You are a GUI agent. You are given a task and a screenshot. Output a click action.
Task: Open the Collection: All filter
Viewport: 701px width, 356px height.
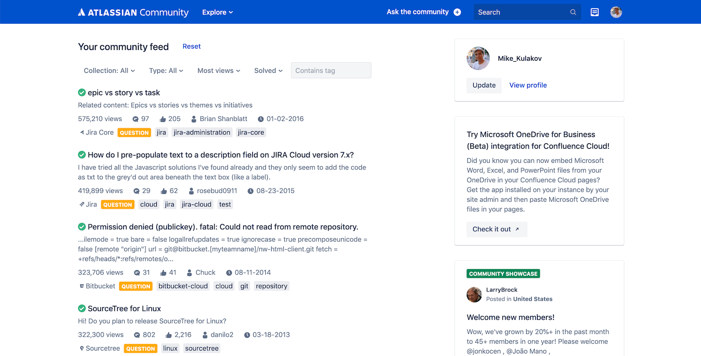point(109,70)
